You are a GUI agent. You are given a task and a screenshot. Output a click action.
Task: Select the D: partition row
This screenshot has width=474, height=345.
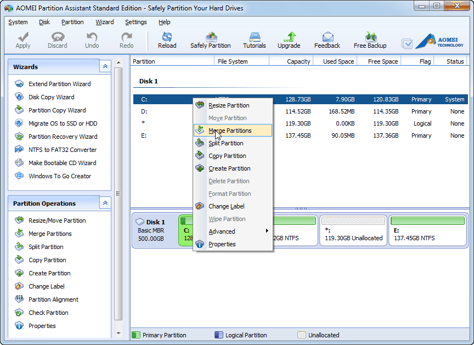coord(301,111)
